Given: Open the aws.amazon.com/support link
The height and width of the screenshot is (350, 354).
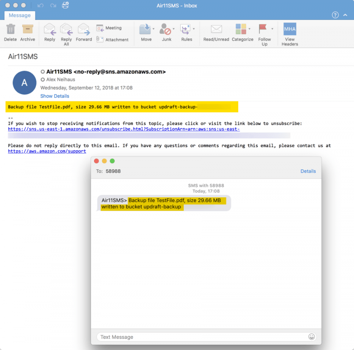Looking at the screenshot, I should pyautogui.click(x=47, y=151).
